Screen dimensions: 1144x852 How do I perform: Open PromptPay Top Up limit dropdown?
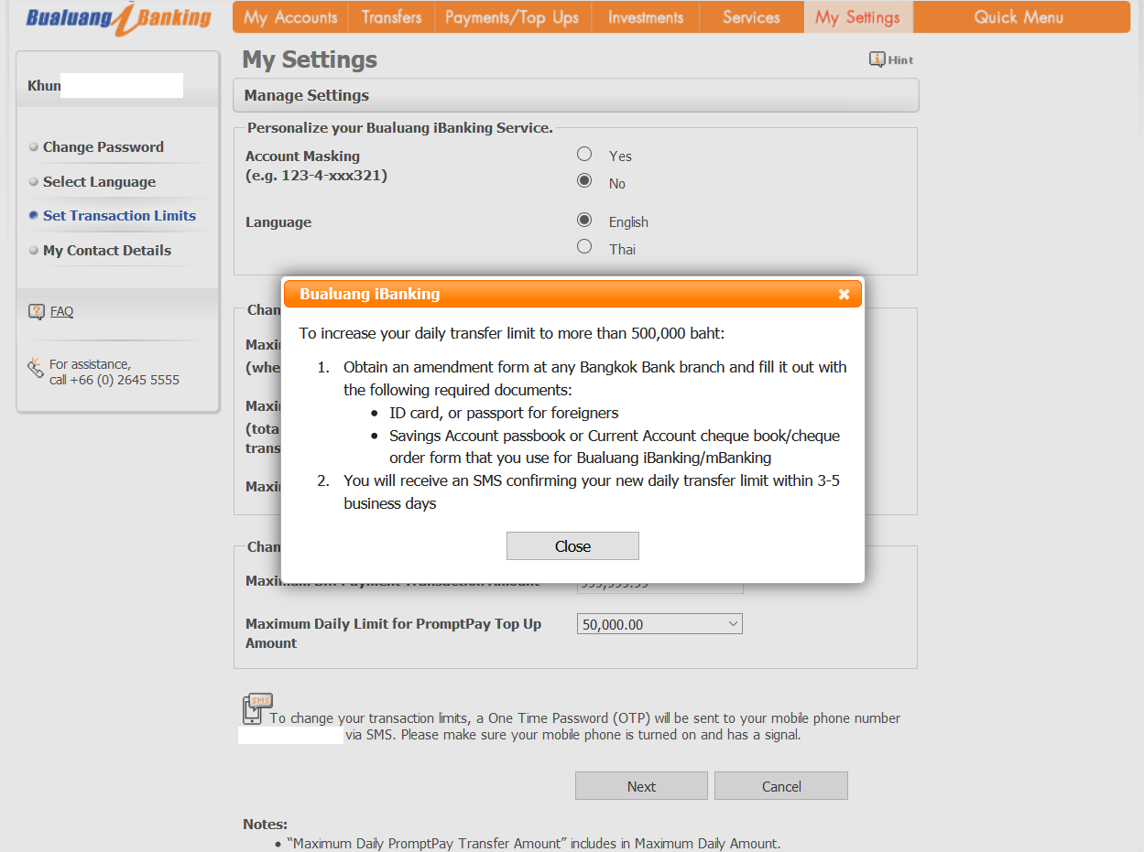click(659, 624)
